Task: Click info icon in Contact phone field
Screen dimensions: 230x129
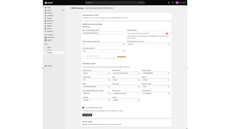Action: pos(168,73)
